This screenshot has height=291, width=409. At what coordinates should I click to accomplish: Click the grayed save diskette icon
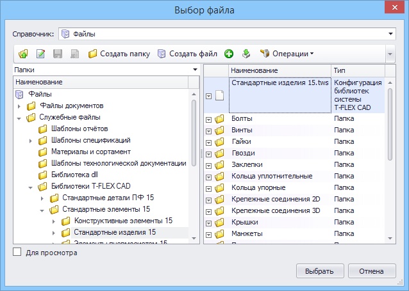tap(58, 54)
